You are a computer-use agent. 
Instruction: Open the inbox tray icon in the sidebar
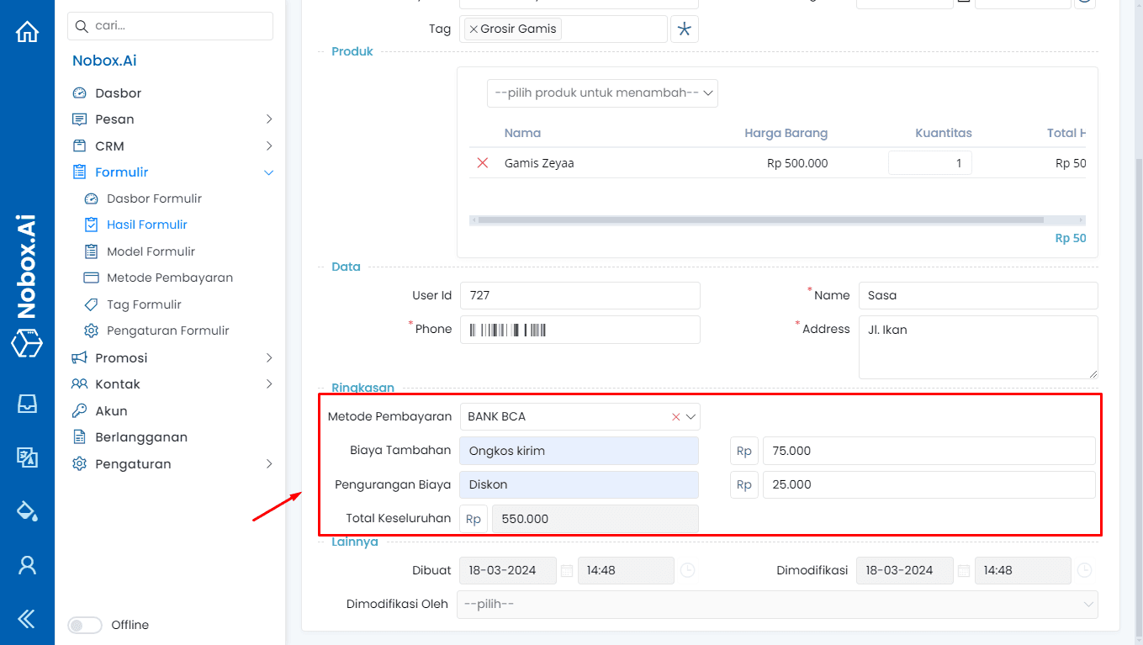coord(28,404)
